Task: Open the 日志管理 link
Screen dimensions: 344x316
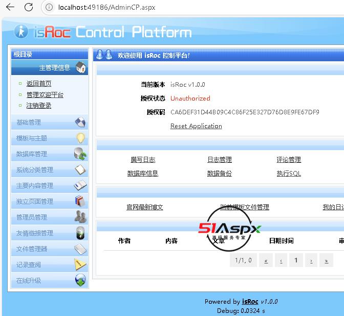Action: point(220,160)
